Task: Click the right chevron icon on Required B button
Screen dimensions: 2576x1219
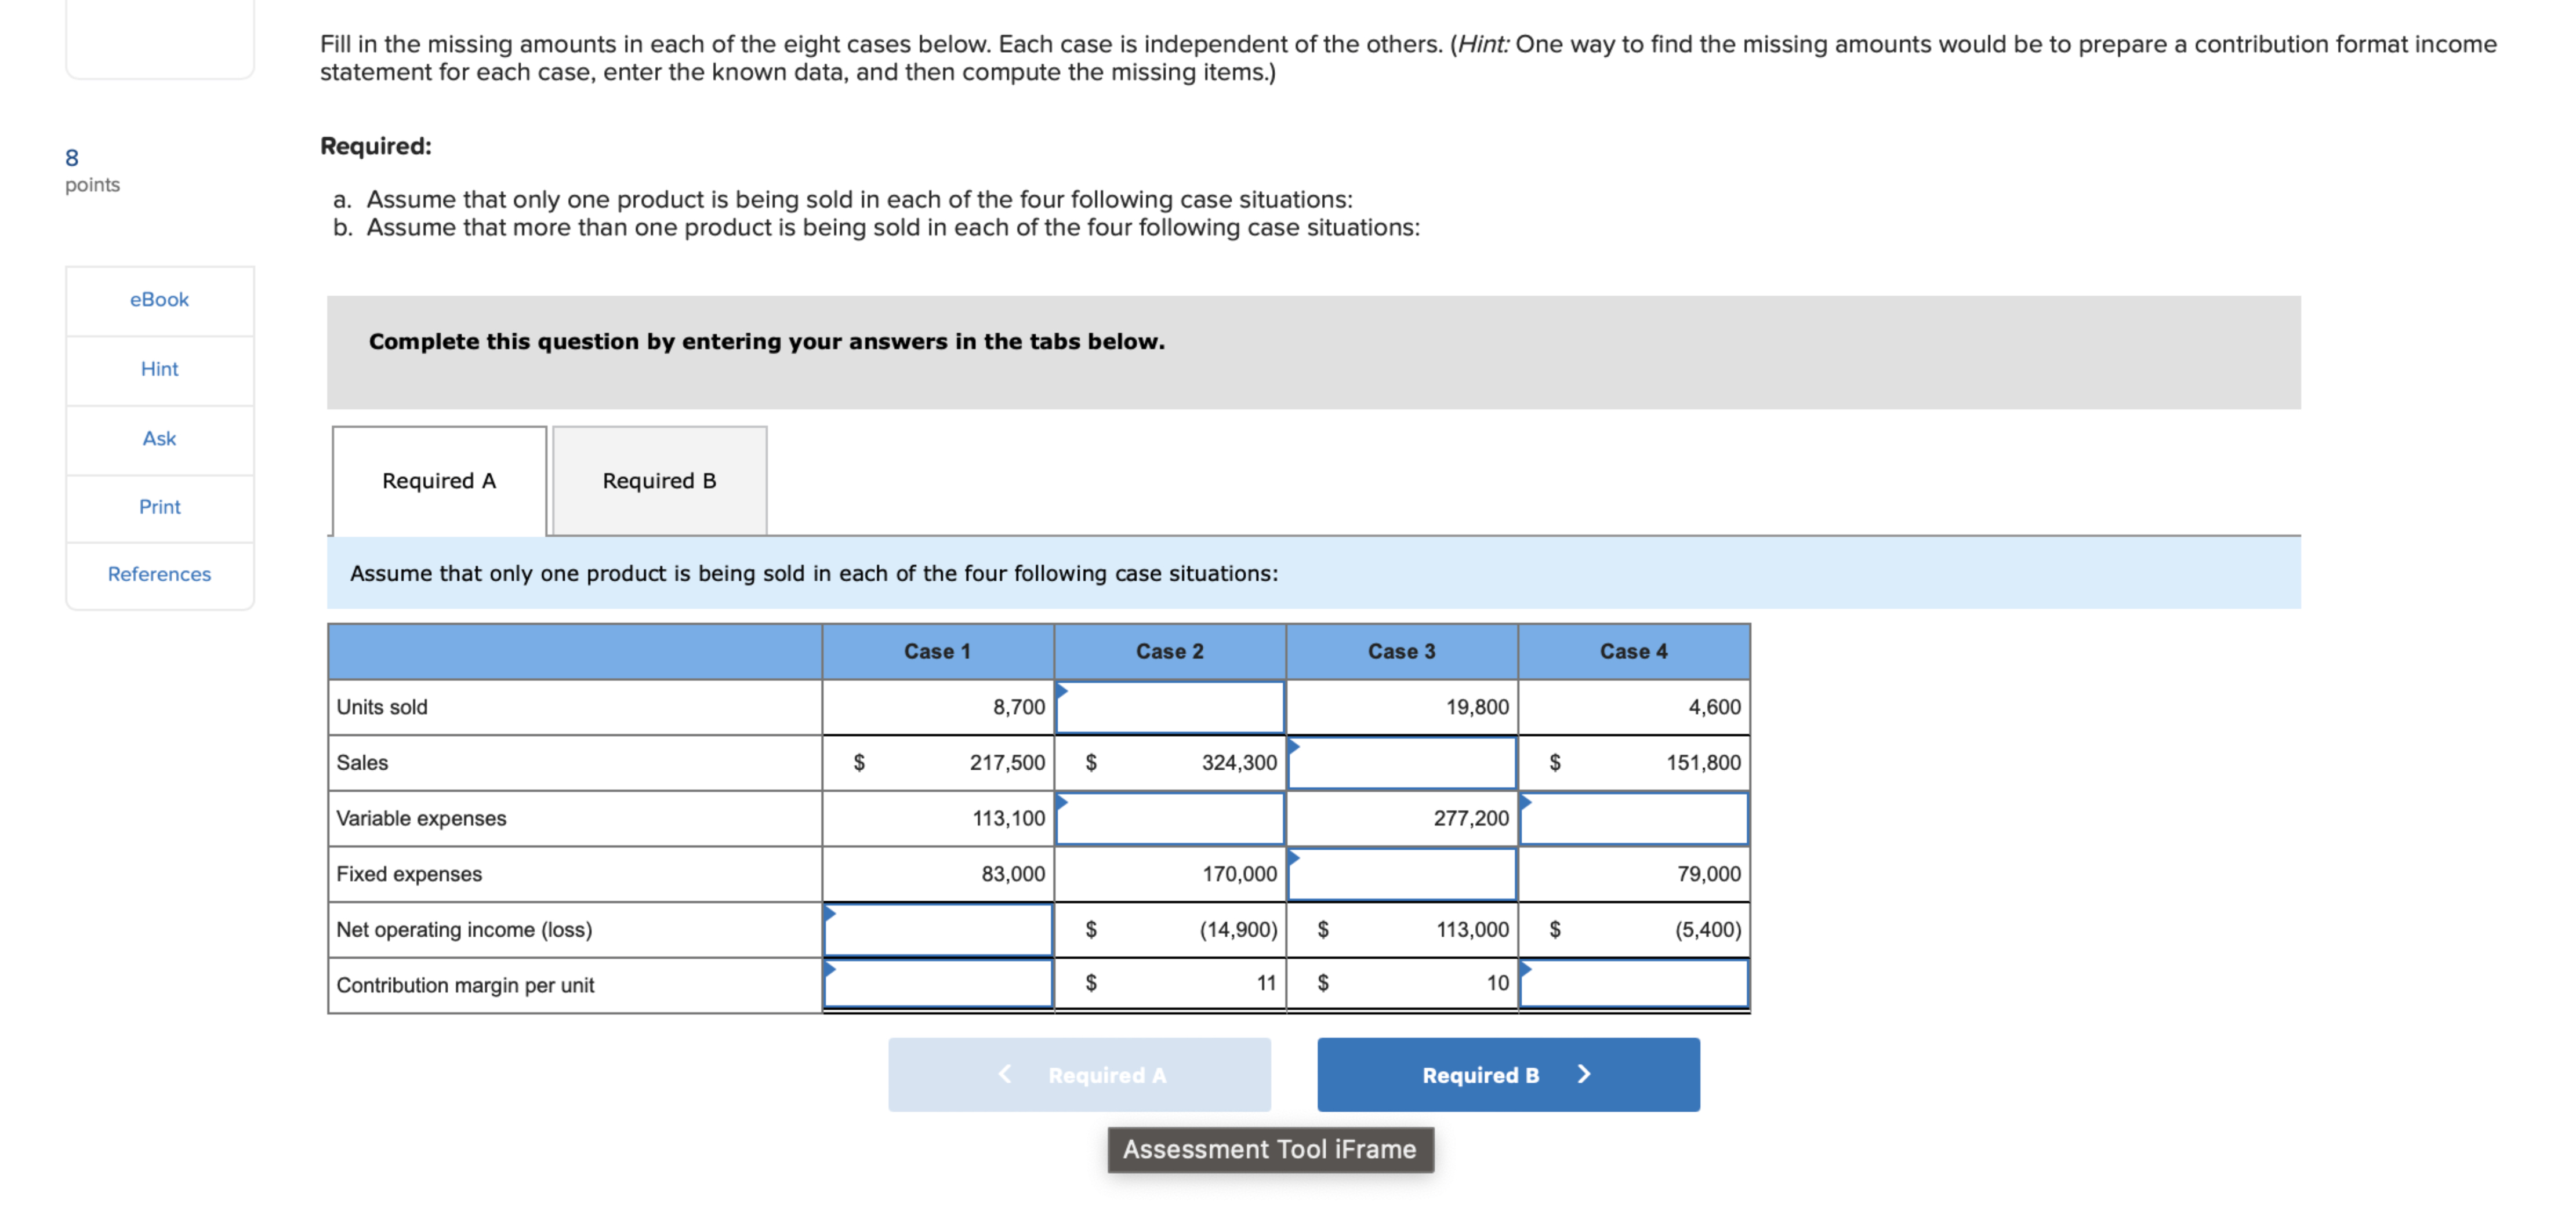Action: click(x=1584, y=1075)
